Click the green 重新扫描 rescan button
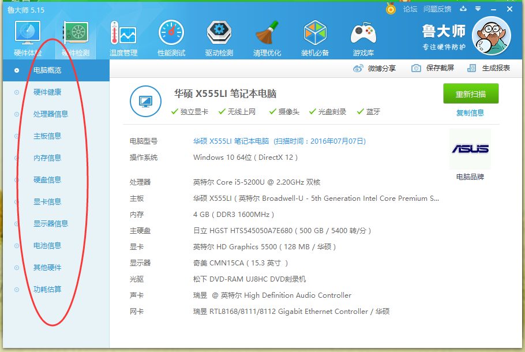Screen dimensions: 525x352 (x=471, y=94)
